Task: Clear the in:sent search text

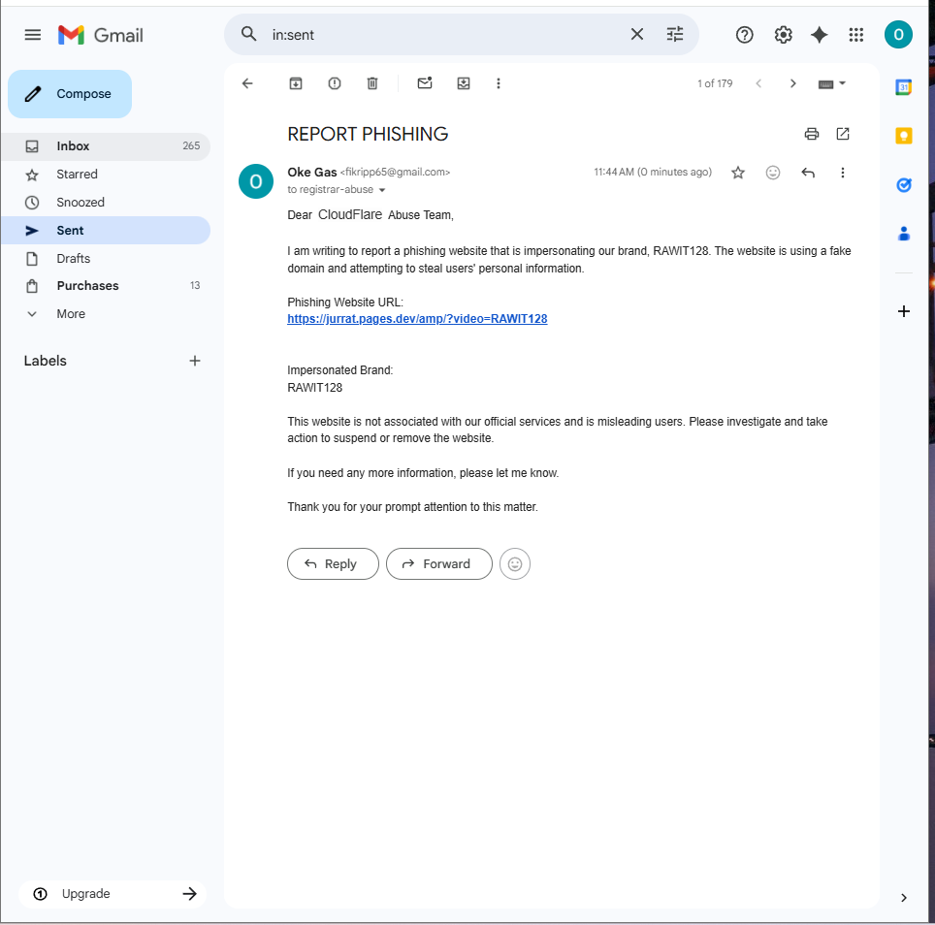Action: [x=637, y=35]
